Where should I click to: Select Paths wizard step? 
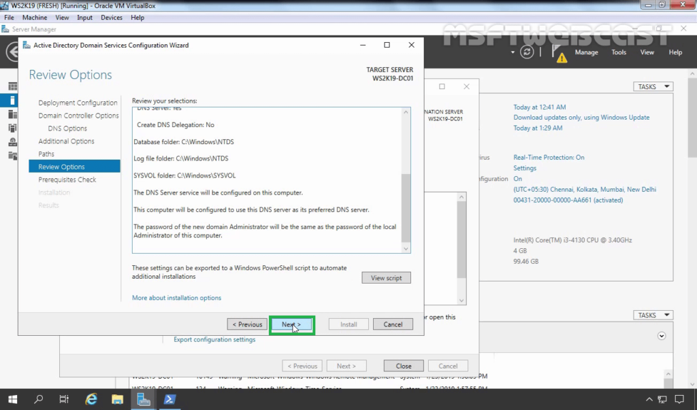pyautogui.click(x=46, y=154)
